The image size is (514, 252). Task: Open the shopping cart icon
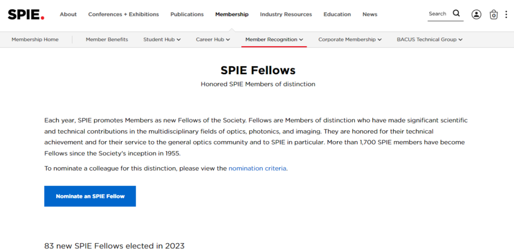click(x=494, y=14)
